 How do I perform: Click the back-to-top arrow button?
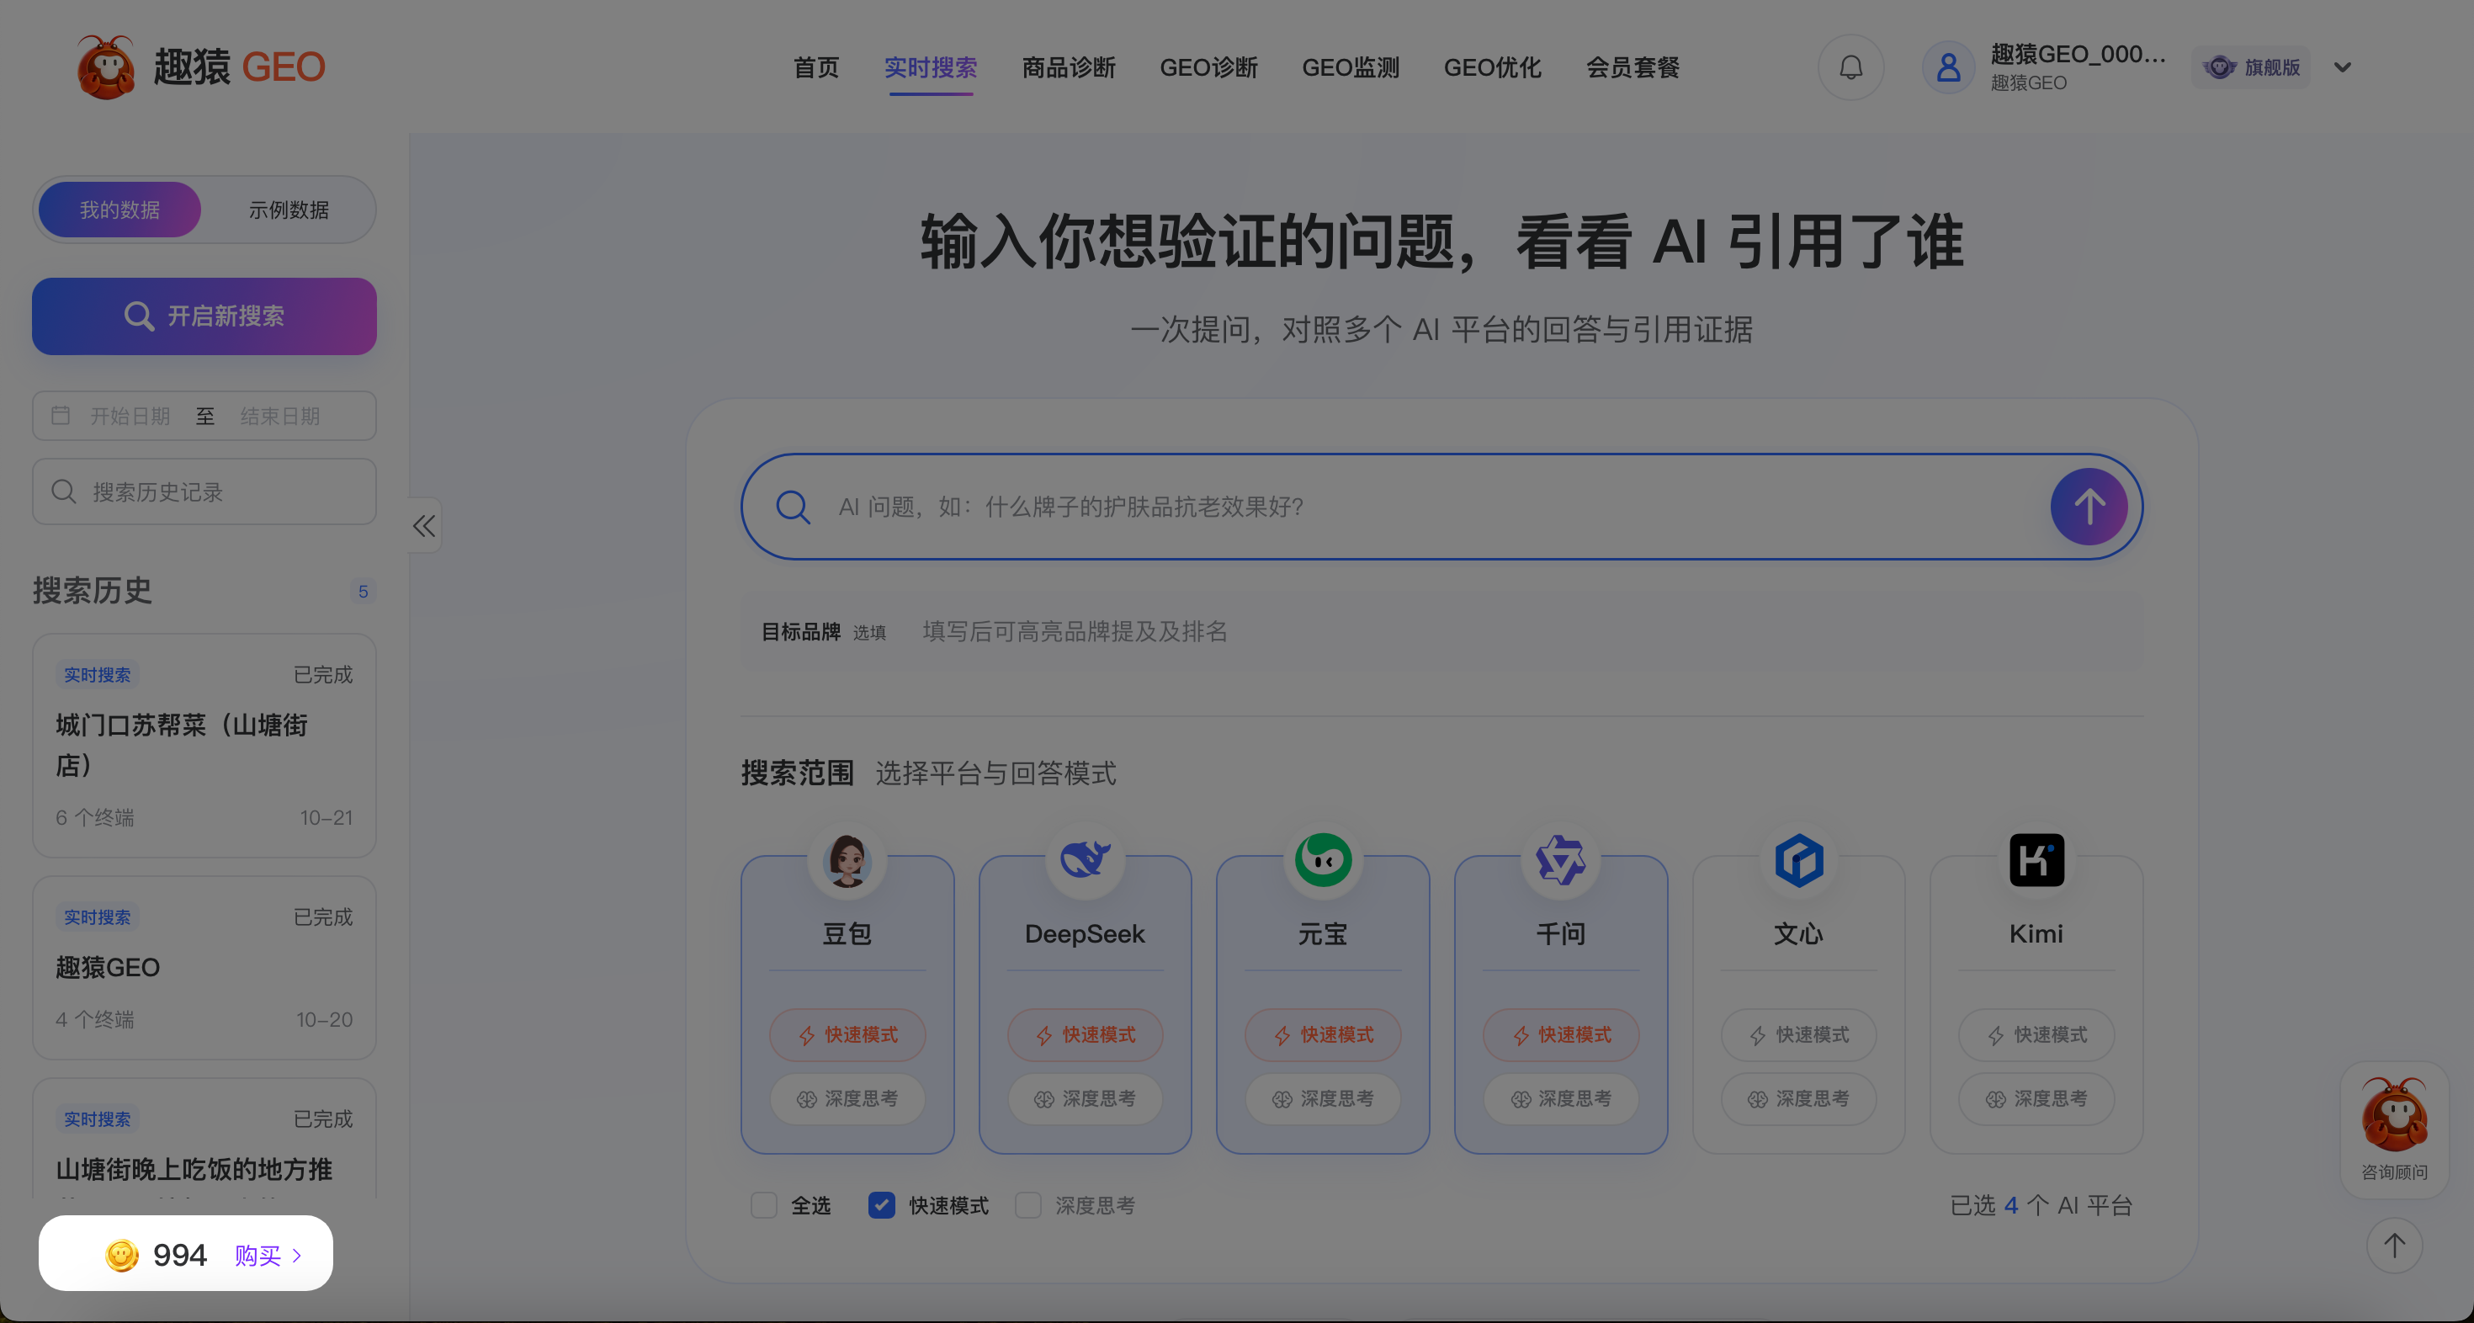pos(2394,1246)
